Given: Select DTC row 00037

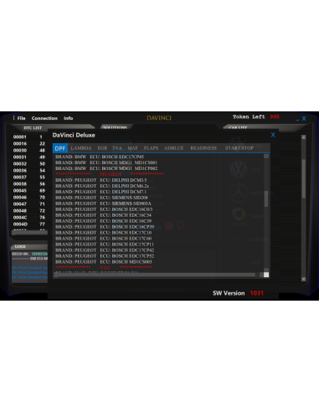Looking at the screenshot, I should 29,178.
